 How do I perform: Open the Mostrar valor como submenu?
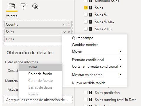click(x=95, y=75)
